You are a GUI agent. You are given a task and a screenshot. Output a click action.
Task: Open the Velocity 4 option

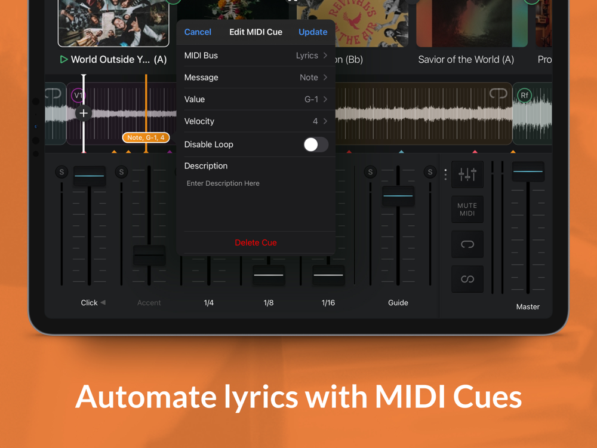pyautogui.click(x=256, y=121)
